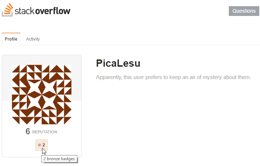Click the REPUTATION label text
The width and height of the screenshot is (260, 166).
[45, 132]
